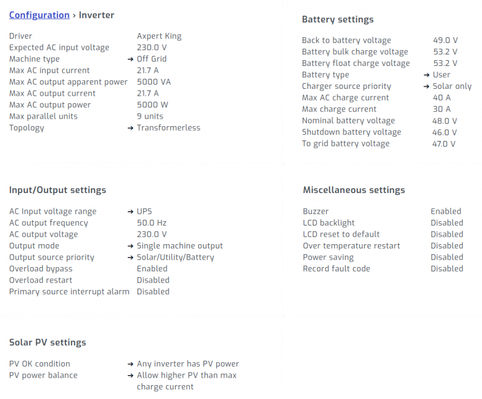Click the arrow icon beside Machine type

(x=130, y=59)
